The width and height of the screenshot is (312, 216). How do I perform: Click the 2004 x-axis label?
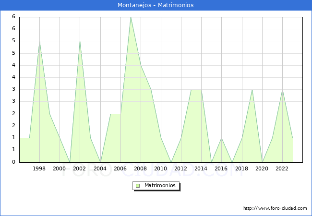coord(100,168)
